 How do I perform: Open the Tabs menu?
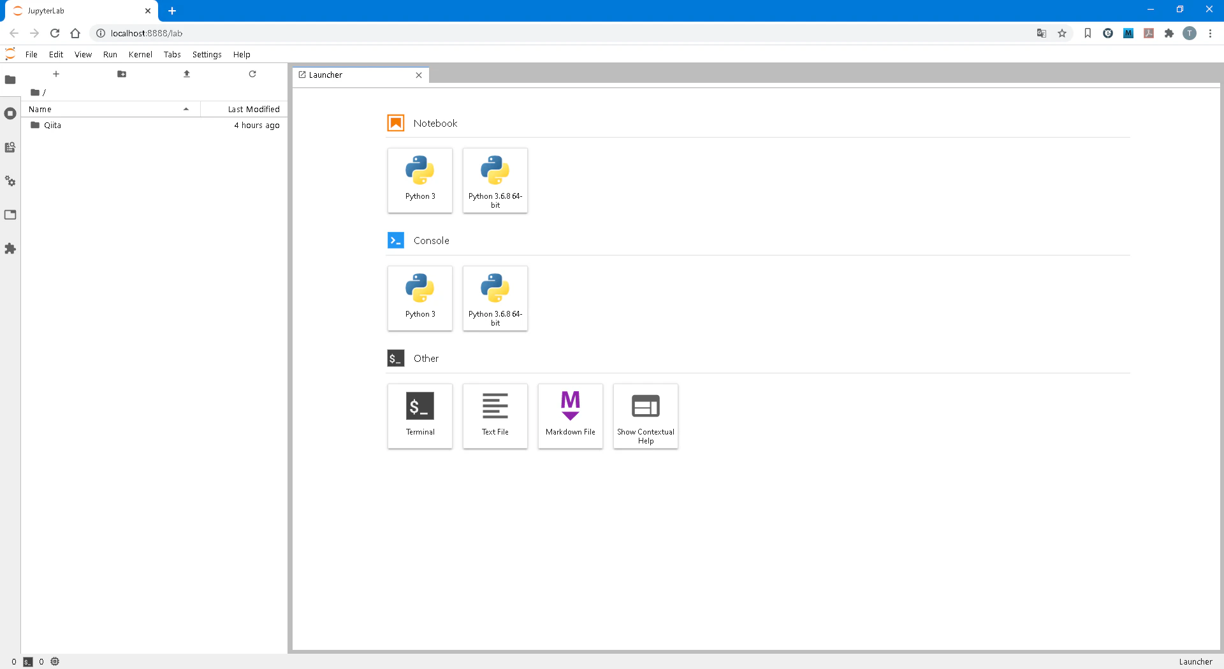coord(172,54)
